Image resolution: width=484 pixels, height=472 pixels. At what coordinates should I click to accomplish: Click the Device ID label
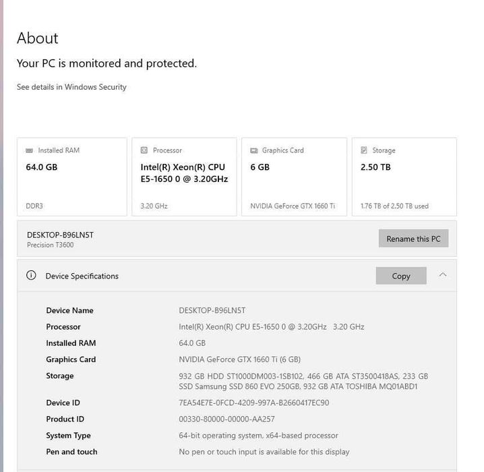click(x=63, y=403)
